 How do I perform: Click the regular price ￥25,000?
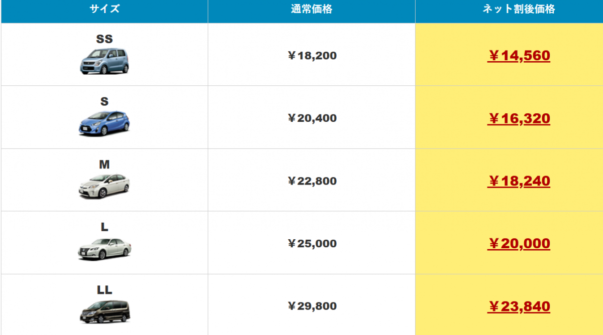(312, 244)
